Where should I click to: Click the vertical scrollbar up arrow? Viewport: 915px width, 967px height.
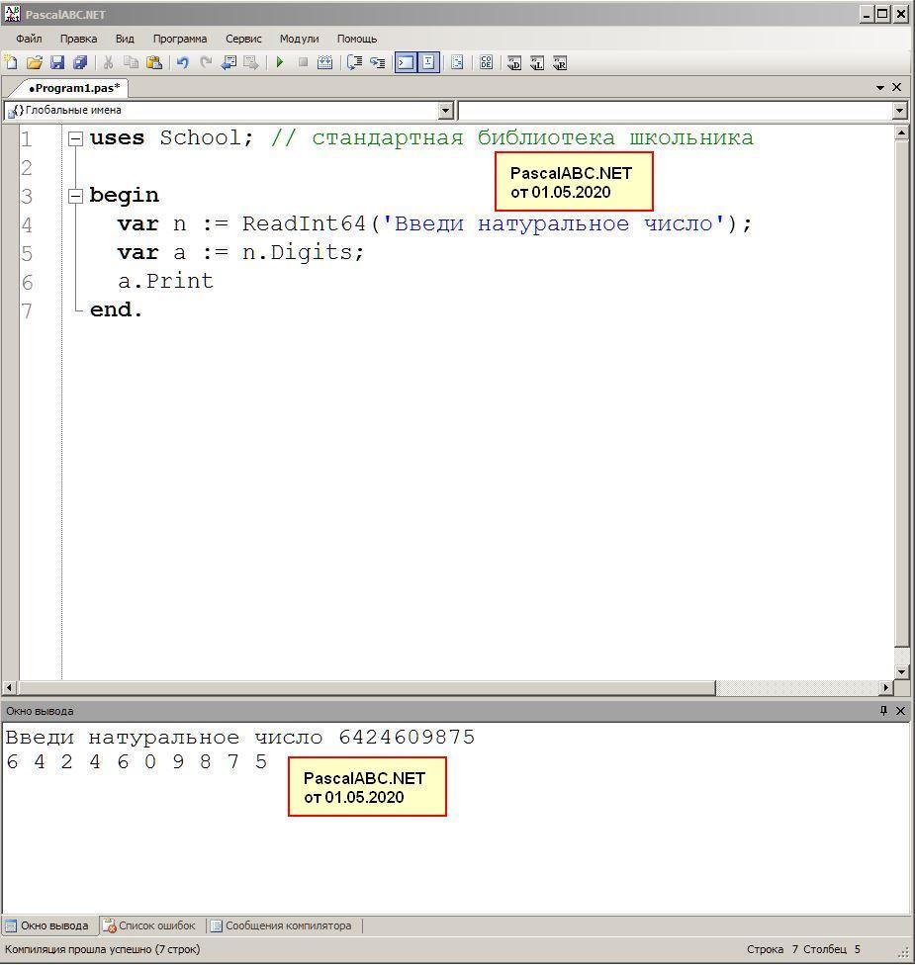click(901, 132)
